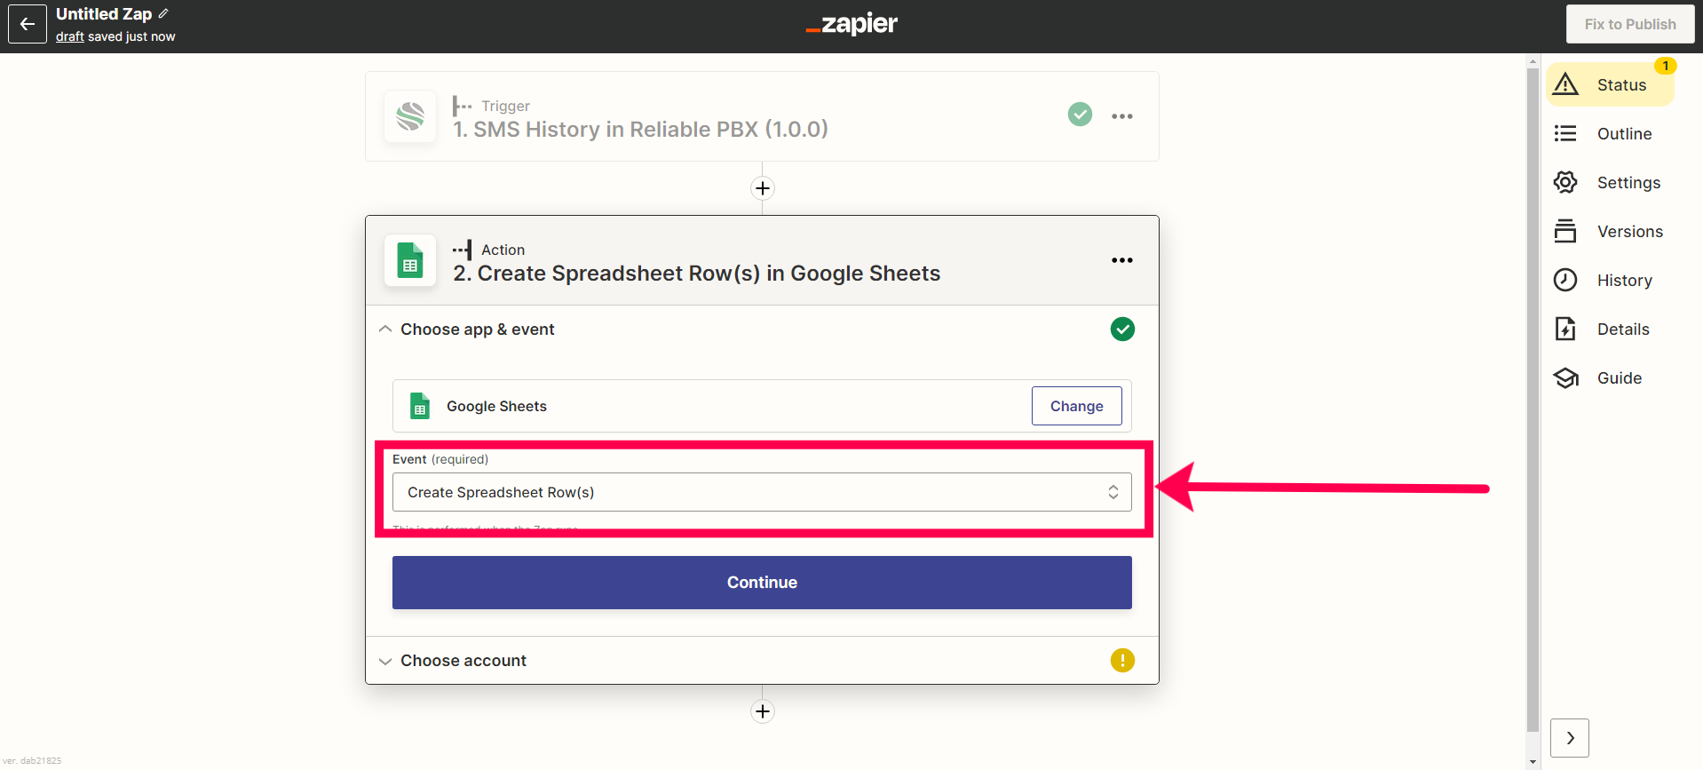Image resolution: width=1703 pixels, height=770 pixels.
Task: Open the Guide sidebar item
Action: pos(1610,377)
